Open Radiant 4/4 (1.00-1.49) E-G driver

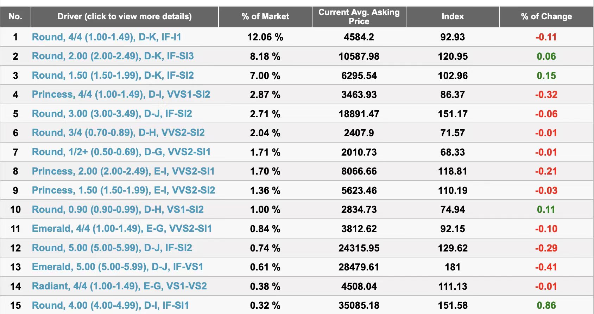pyautogui.click(x=119, y=286)
